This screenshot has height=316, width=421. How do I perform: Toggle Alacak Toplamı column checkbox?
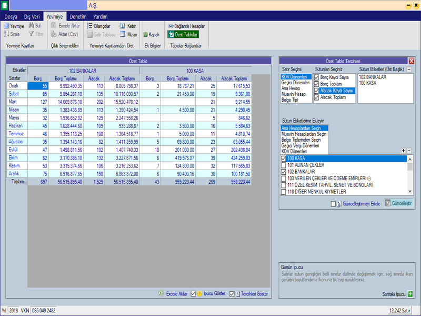(x=317, y=97)
